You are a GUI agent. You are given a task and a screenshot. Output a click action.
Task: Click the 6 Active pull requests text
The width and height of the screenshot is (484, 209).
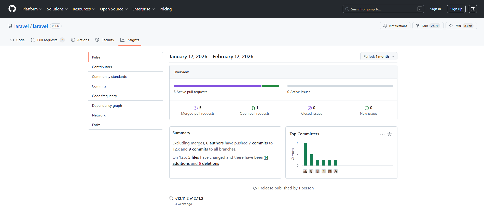[190, 92]
